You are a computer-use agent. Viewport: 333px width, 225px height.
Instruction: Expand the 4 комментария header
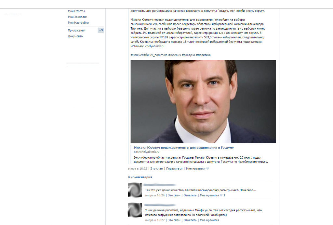140,177
